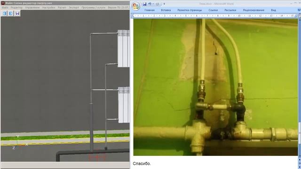The height and width of the screenshot is (169, 301).
Task: Click the red app icon in title bar
Action: pos(3,3)
